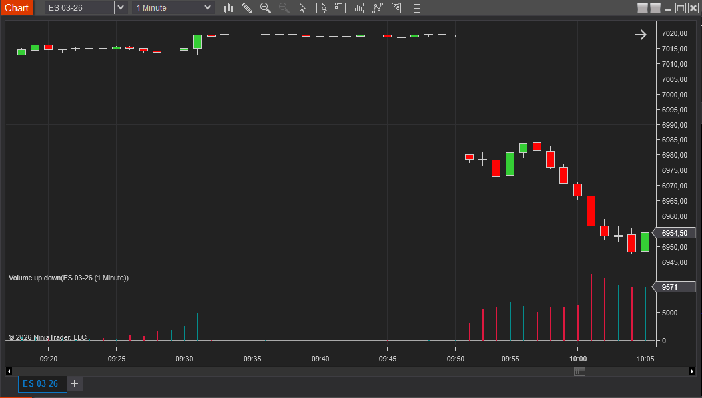Switch to the ES 03-26 tab
This screenshot has height=398, width=702.
tap(42, 383)
